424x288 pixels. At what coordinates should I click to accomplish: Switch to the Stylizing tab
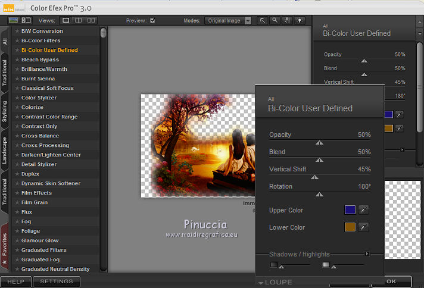[x=5, y=111]
